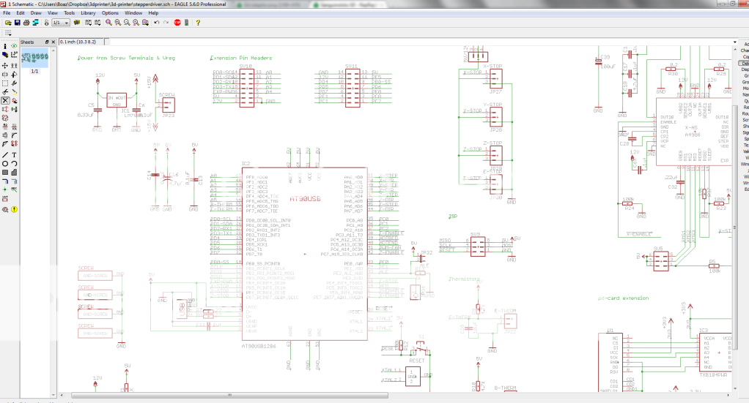Screen dimensions: 749x403
Task: Open the Draw menu
Action: click(x=36, y=13)
